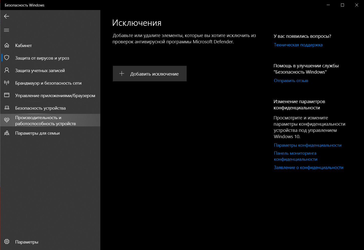Go to Брандмауэр и безопасность сети
The width and height of the screenshot is (364, 250).
50,83
